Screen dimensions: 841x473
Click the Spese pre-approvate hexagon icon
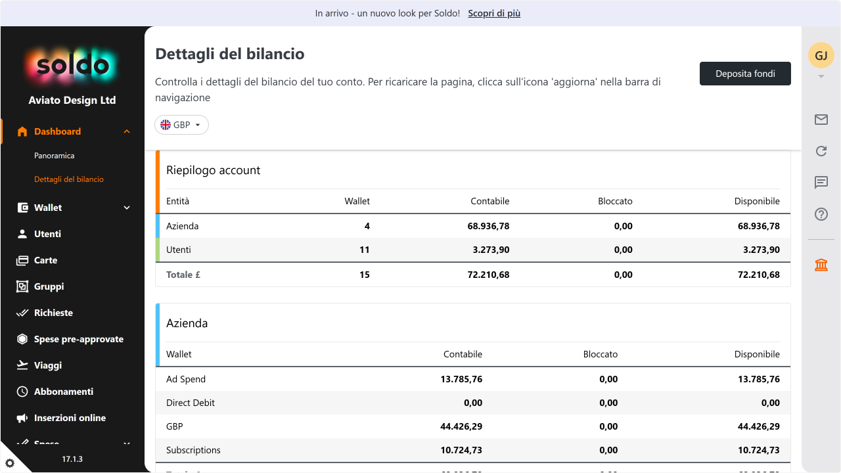(x=22, y=339)
